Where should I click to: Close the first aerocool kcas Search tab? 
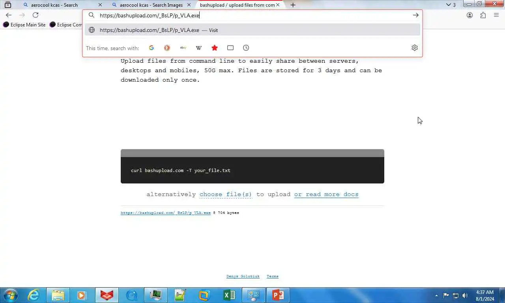[100, 5]
